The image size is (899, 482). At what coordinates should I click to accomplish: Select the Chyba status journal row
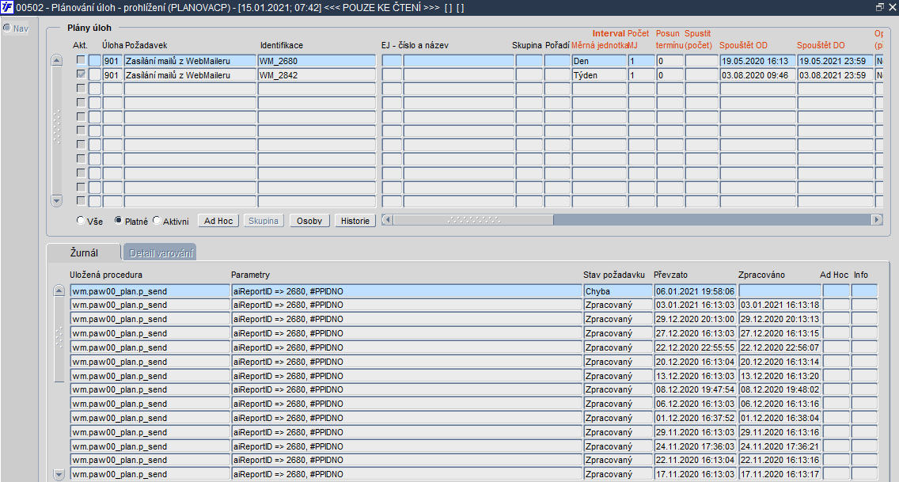(473, 291)
